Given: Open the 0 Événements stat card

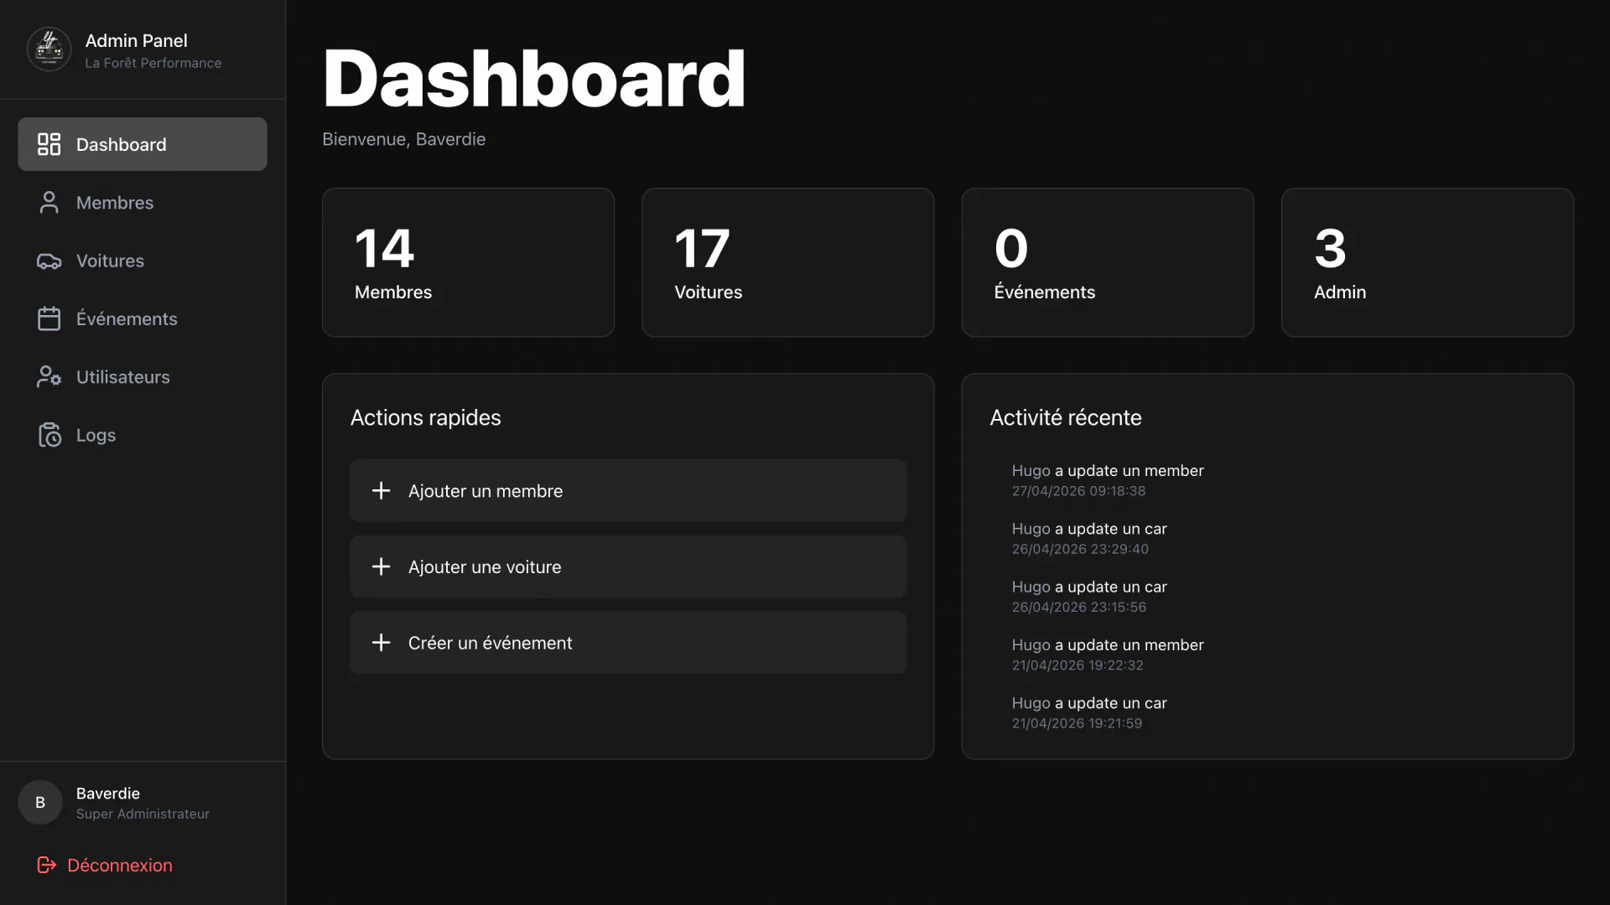Looking at the screenshot, I should [x=1108, y=262].
